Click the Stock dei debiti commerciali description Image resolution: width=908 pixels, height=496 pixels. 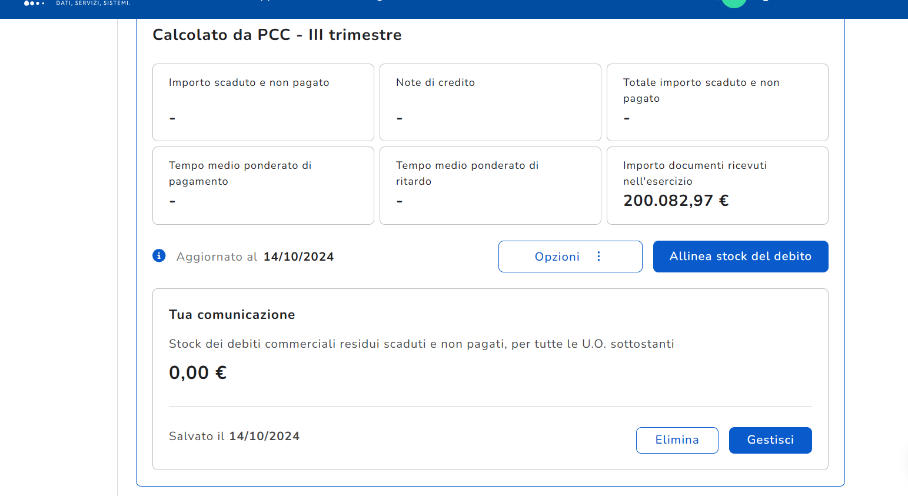pos(421,344)
